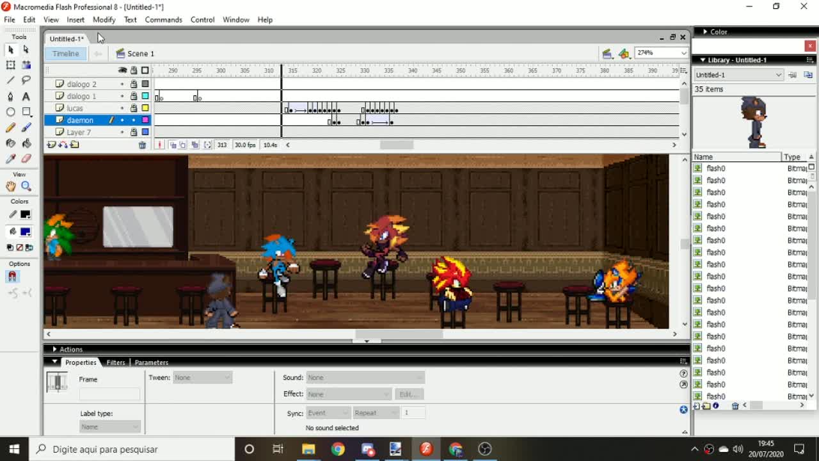This screenshot has width=819, height=461.
Task: Show or hide all layers eye icon
Action: 122,70
